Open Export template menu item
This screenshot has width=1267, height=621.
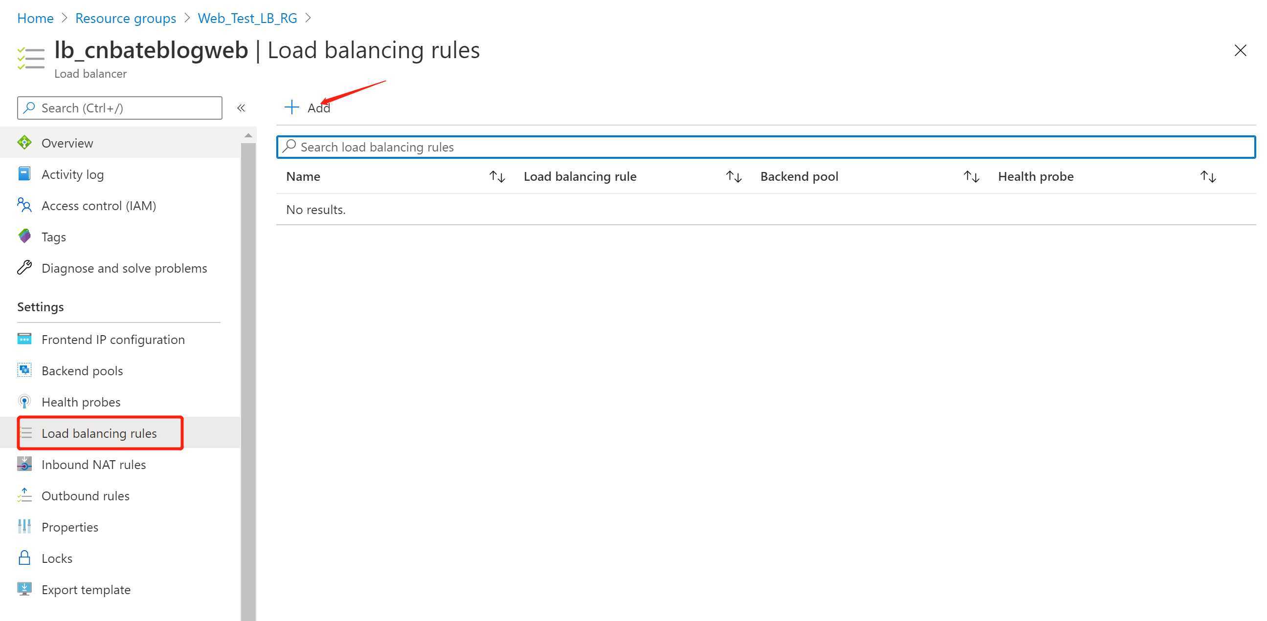pyautogui.click(x=120, y=589)
